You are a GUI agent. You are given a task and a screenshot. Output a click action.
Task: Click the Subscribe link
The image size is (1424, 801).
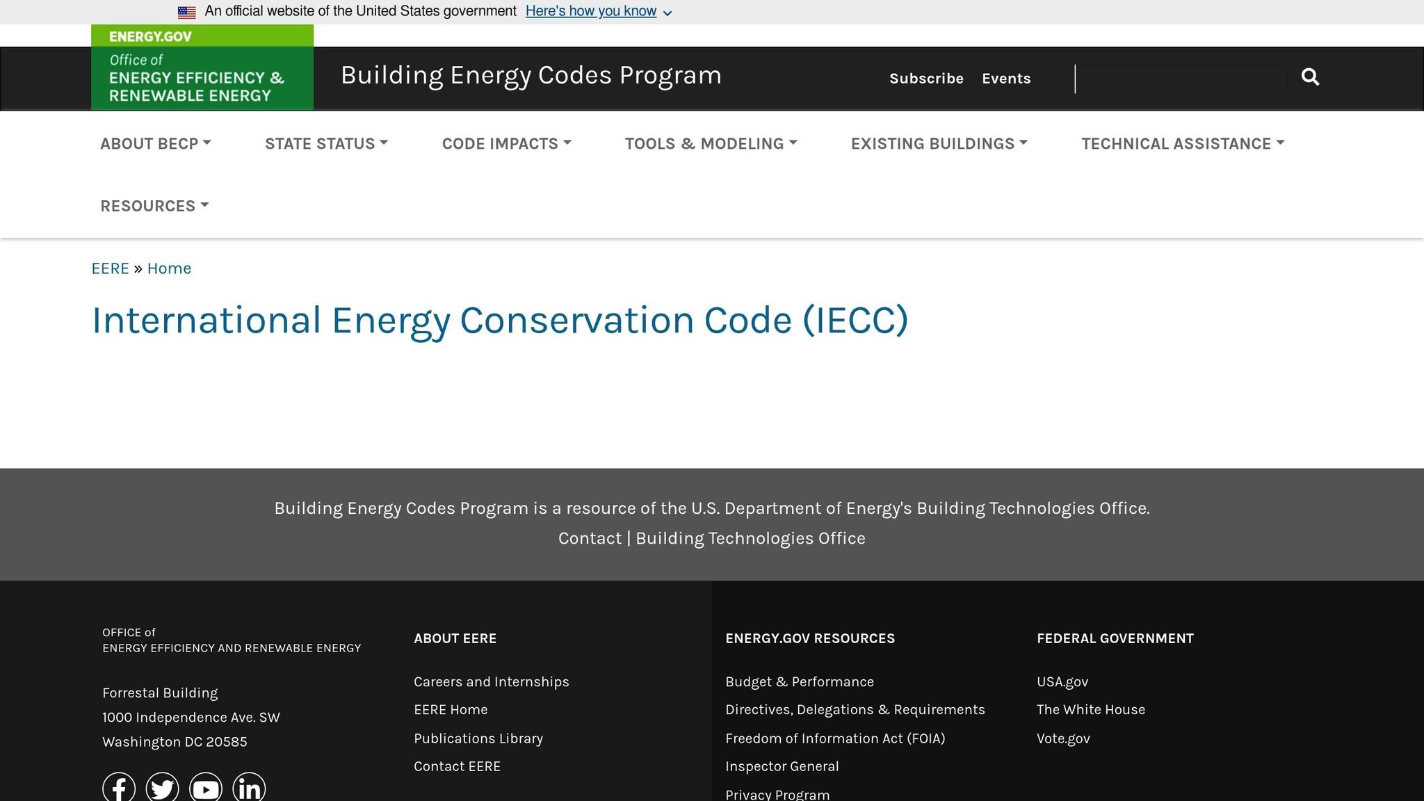[x=926, y=79]
